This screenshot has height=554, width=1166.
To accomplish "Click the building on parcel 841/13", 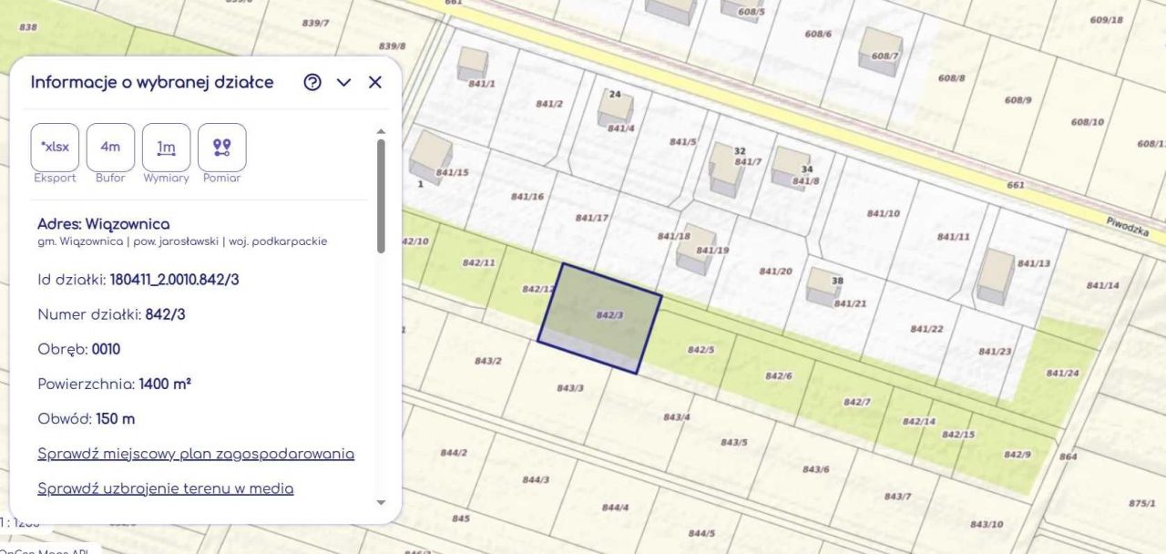I will [x=995, y=275].
